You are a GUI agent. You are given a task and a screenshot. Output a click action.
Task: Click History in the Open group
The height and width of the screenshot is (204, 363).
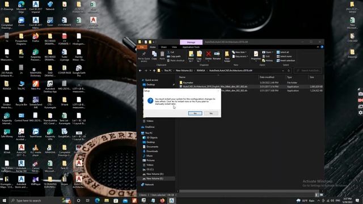tap(268, 61)
